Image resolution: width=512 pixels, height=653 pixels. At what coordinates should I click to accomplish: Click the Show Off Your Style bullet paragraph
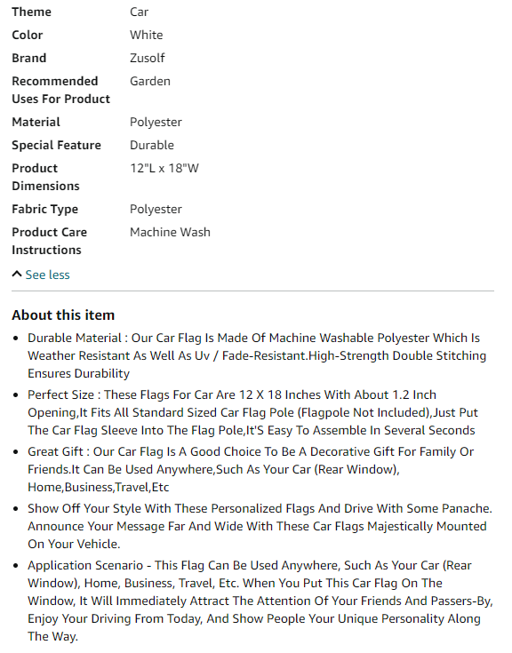(260, 526)
